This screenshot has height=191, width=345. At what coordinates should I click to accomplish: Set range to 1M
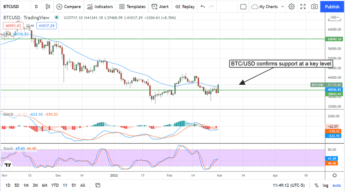26,185
